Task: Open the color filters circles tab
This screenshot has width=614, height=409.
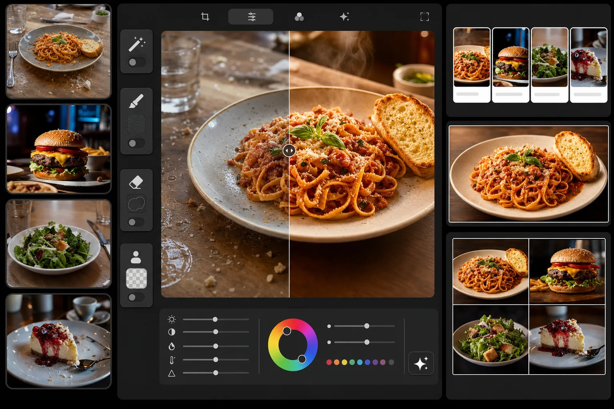Action: point(299,17)
